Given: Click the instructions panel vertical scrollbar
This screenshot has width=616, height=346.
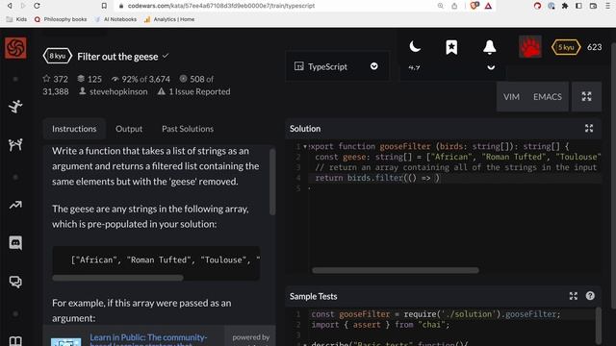Looking at the screenshot, I should tap(272, 182).
